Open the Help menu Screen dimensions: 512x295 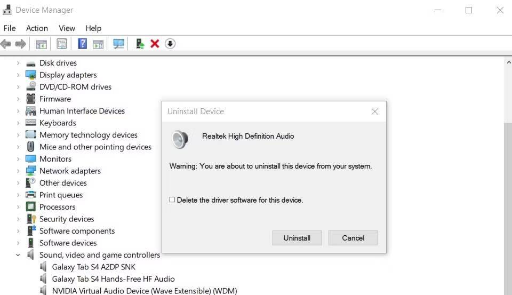pyautogui.click(x=93, y=28)
